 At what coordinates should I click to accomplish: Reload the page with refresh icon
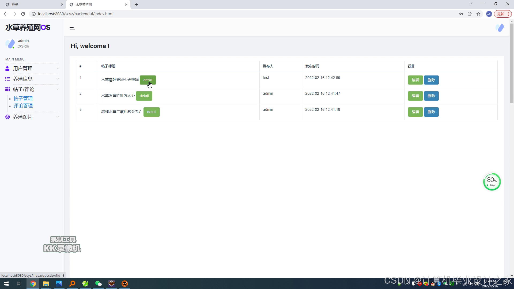tap(23, 14)
